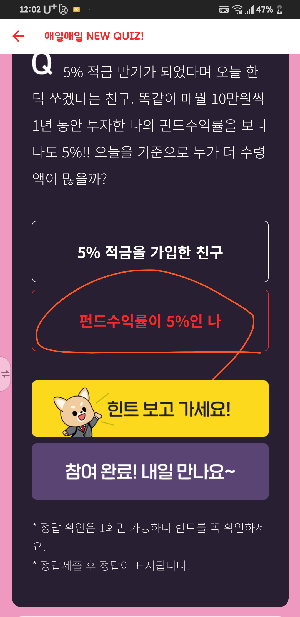Tap the 12:02 clock in status bar
The height and width of the screenshot is (617, 300).
pos(30,9)
